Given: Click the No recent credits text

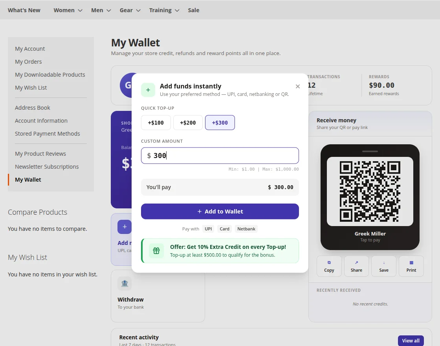Looking at the screenshot, I should pyautogui.click(x=370, y=304).
